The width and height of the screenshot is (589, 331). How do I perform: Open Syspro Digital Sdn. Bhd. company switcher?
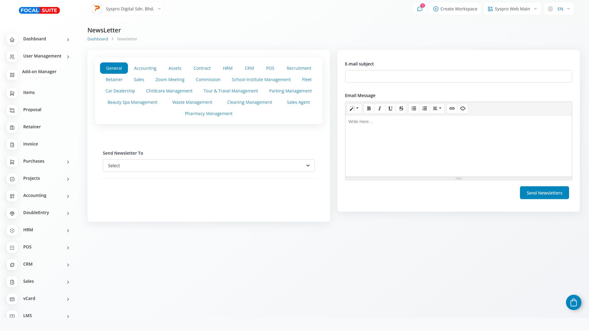[127, 9]
